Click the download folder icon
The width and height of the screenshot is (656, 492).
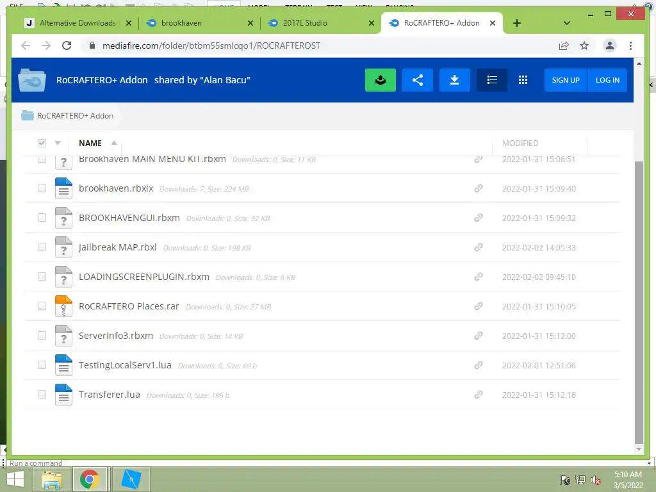tap(454, 80)
